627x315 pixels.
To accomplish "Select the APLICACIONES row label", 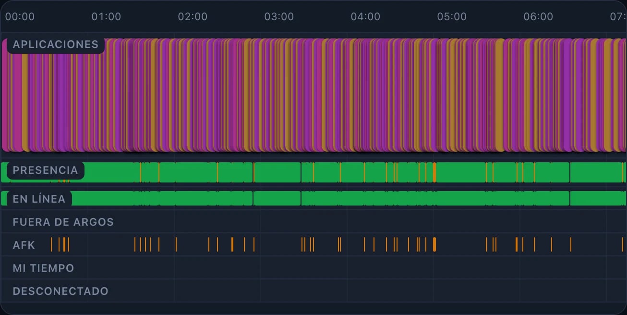I will point(56,45).
